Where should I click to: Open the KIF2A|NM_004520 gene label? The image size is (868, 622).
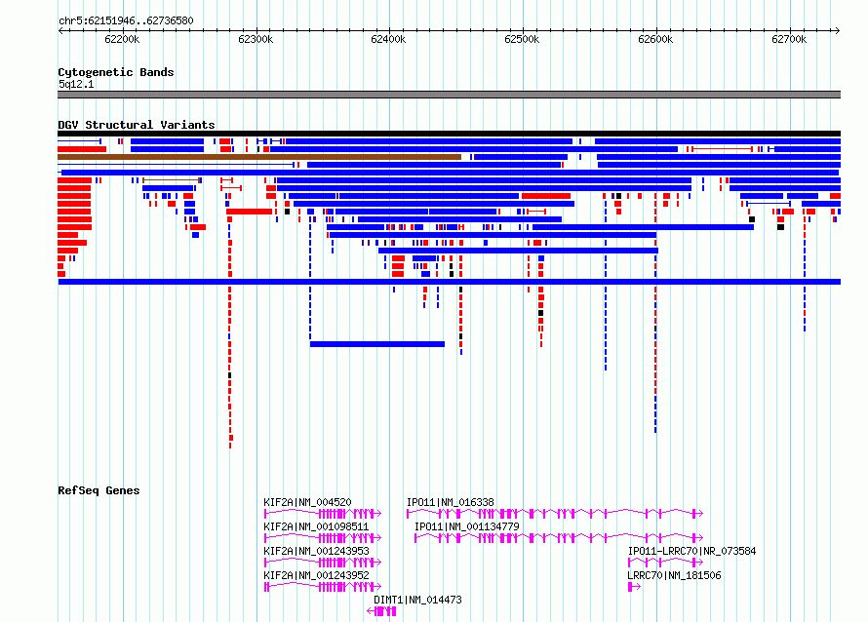click(x=307, y=502)
